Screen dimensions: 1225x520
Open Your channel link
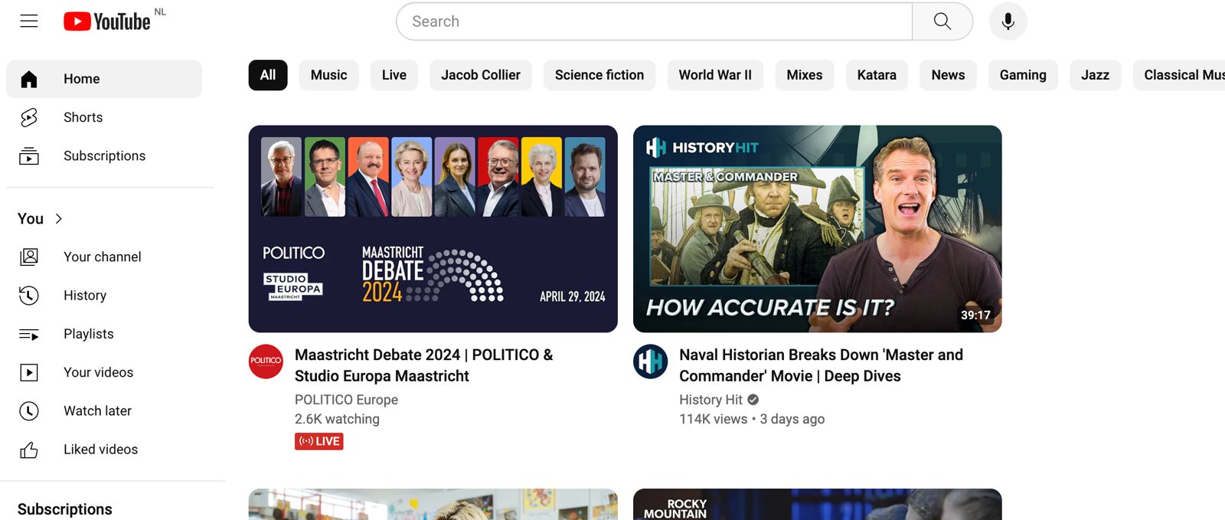[x=104, y=257]
